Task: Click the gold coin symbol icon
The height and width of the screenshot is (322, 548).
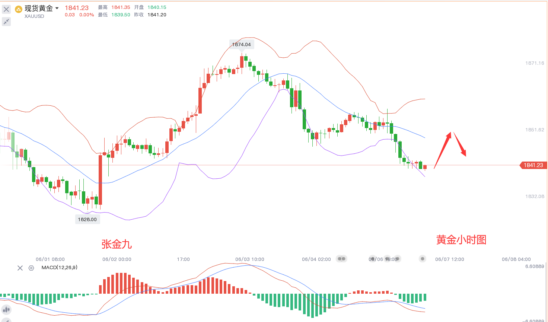Action: 19,9
